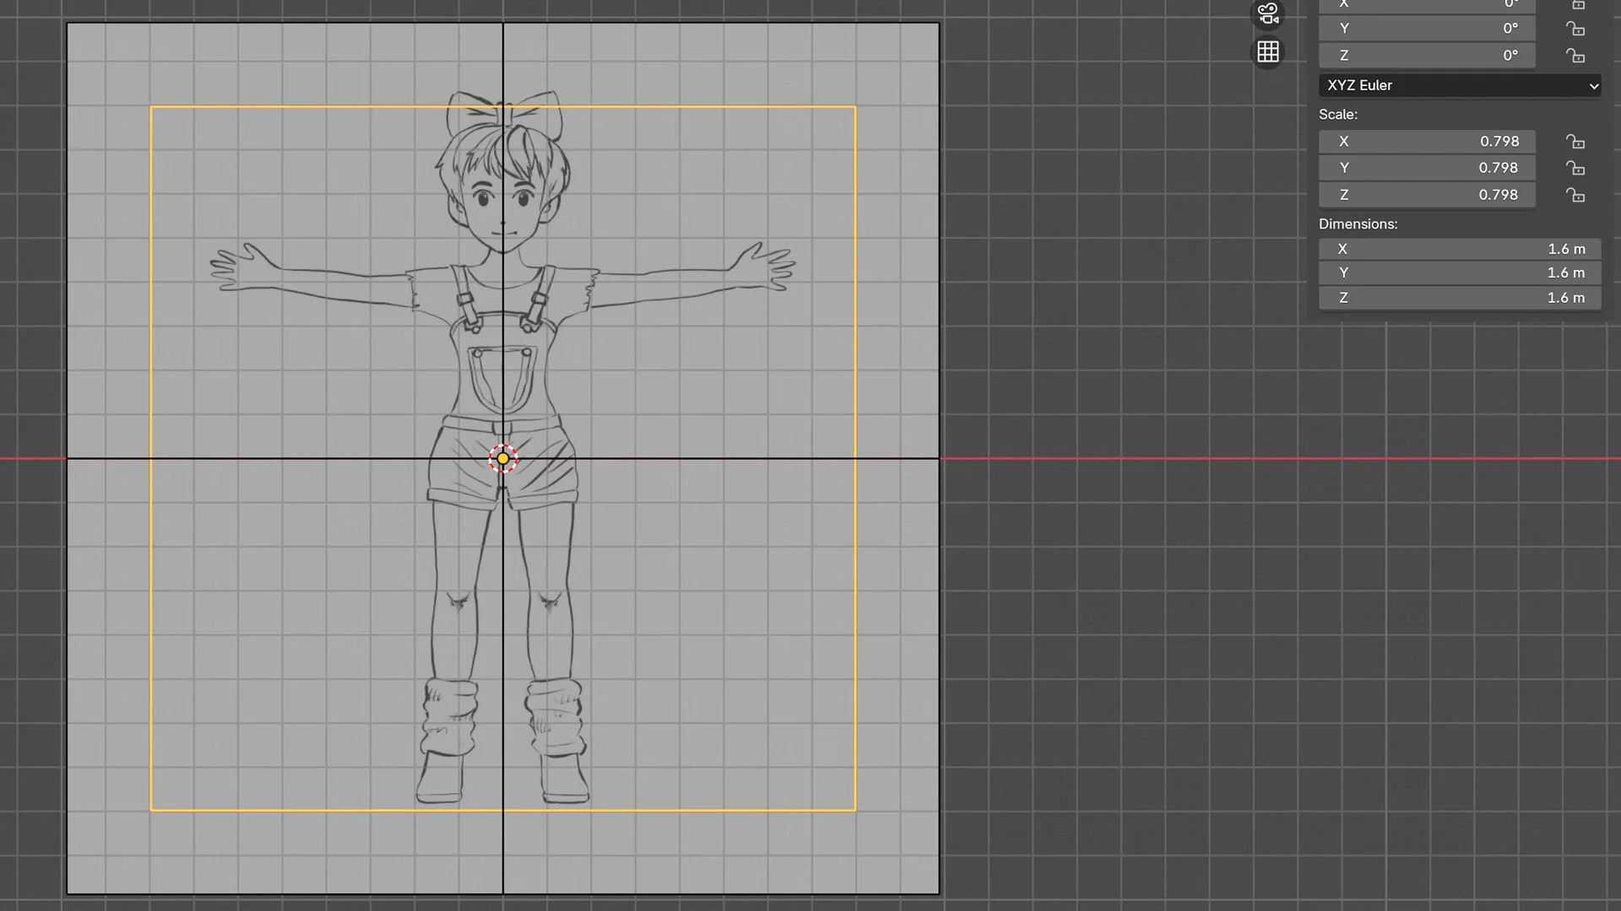
Task: Click the Scale Y lock icon
Action: click(1575, 169)
